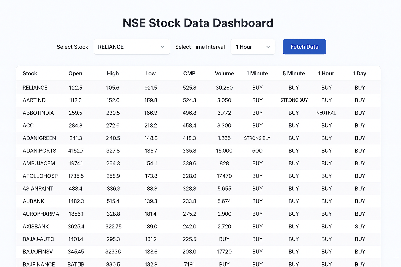401x267 pixels.
Task: Click ABBOTINDIA CMP value 496.8
Action: click(x=189, y=113)
